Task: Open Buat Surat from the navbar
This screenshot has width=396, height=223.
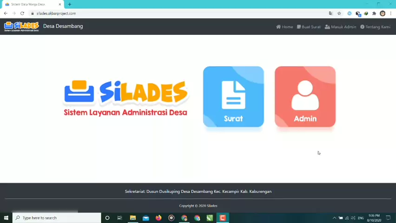Action: [x=309, y=27]
